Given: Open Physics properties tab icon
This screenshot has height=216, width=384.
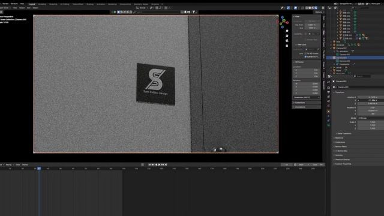Looking at the screenshot, I should (329, 116).
